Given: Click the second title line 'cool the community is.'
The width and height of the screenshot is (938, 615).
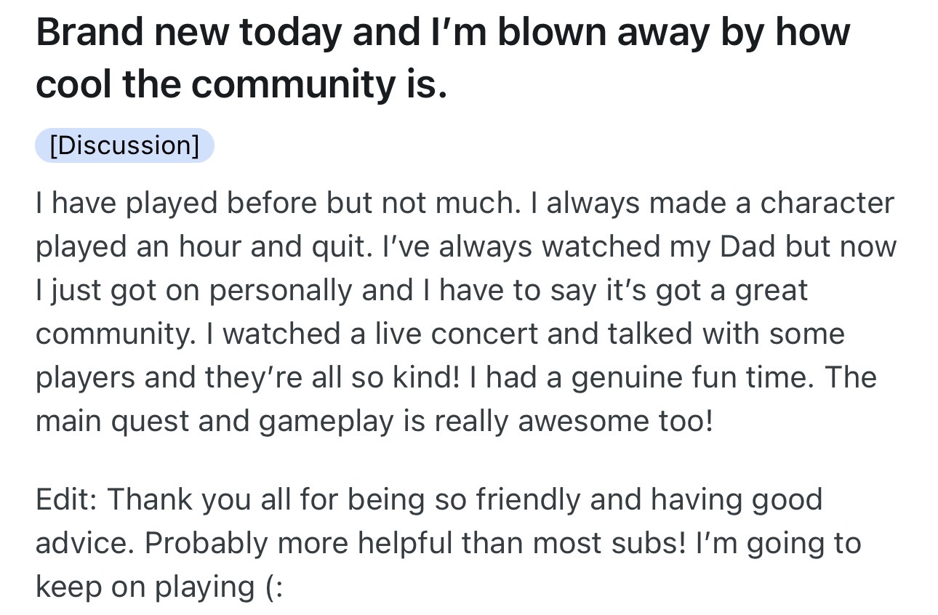Looking at the screenshot, I should [241, 84].
